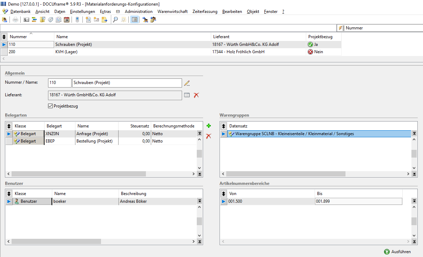Select Warengruppe SCLNB Kleineisenteile row

point(319,134)
